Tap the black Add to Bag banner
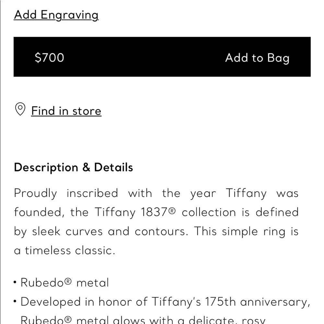The height and width of the screenshot is (324, 324). click(x=162, y=57)
